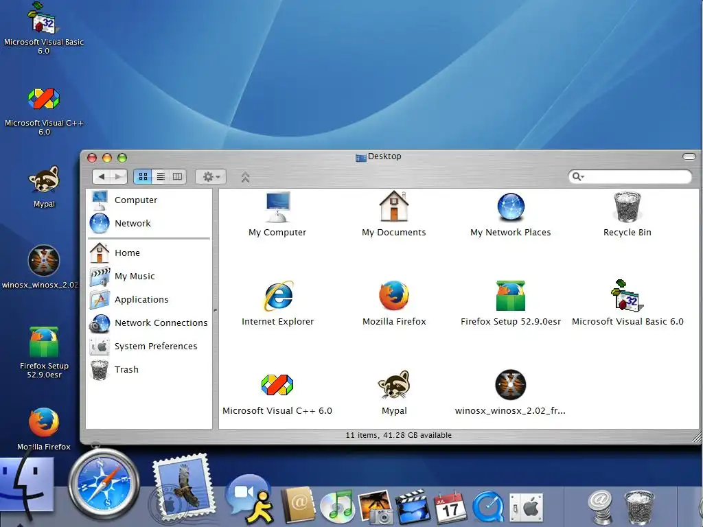Open iTunes icon in the dock
This screenshot has height=527, width=703.
click(x=337, y=506)
